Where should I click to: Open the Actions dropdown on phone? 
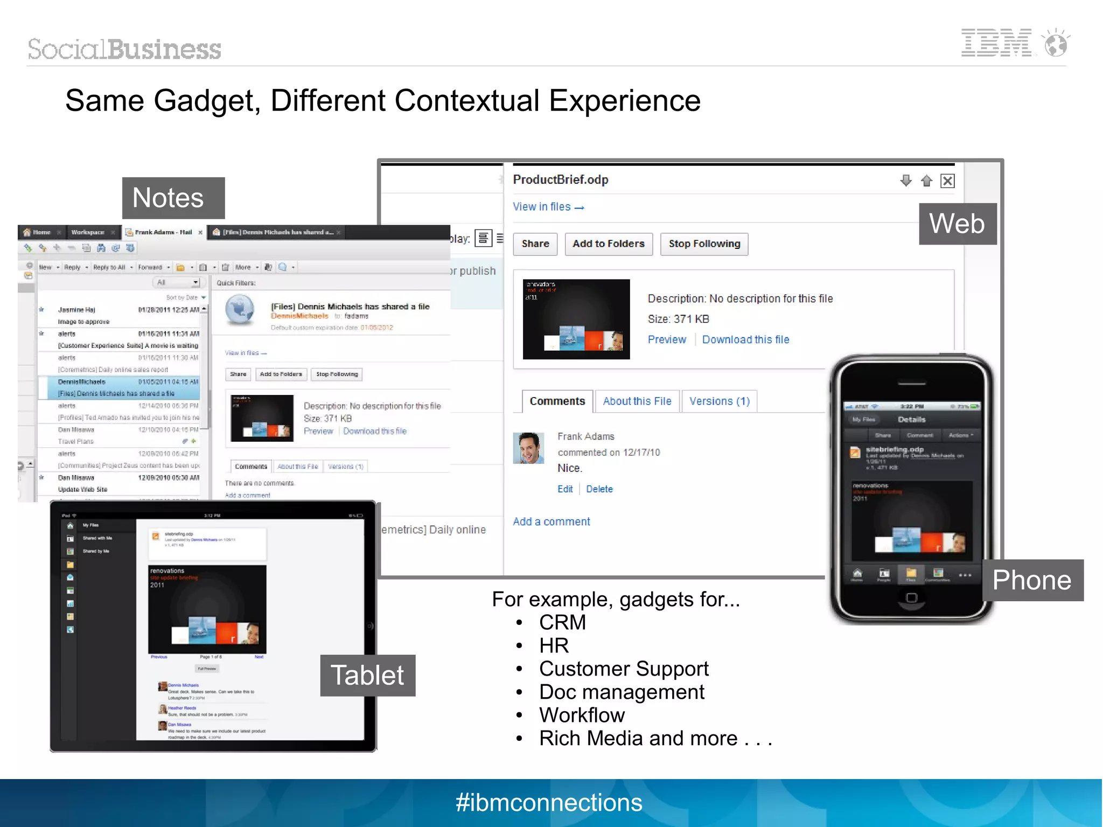(x=960, y=435)
